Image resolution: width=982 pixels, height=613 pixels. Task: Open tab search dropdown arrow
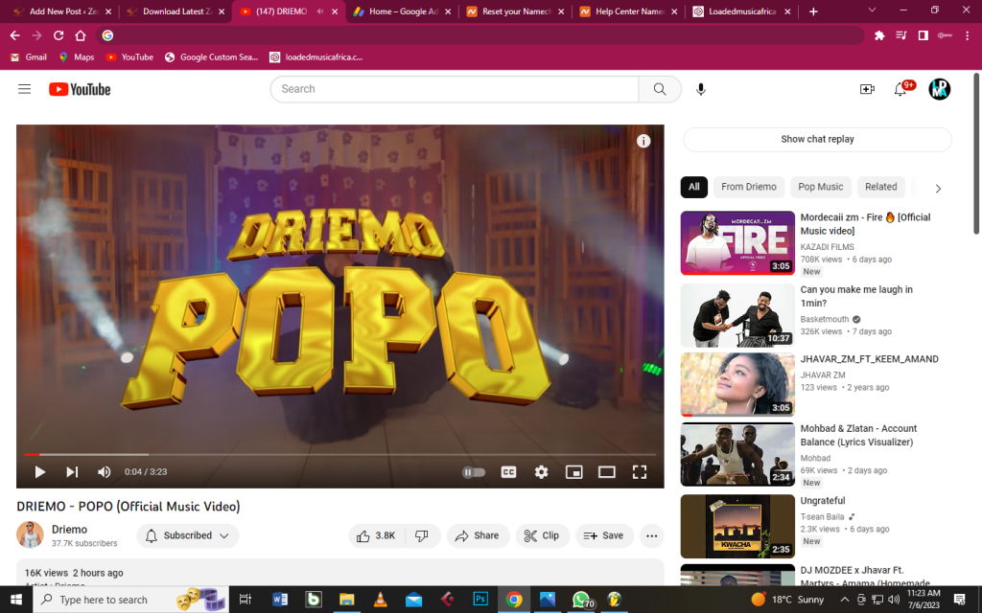coord(872,11)
